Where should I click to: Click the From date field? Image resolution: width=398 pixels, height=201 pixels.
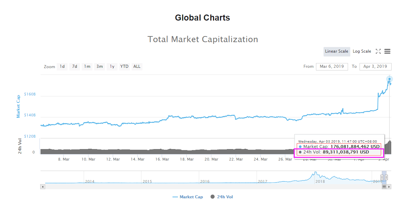[x=332, y=66]
